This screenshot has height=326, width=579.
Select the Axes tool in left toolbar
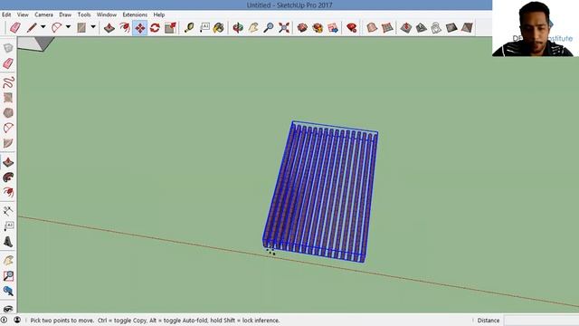[x=8, y=211]
